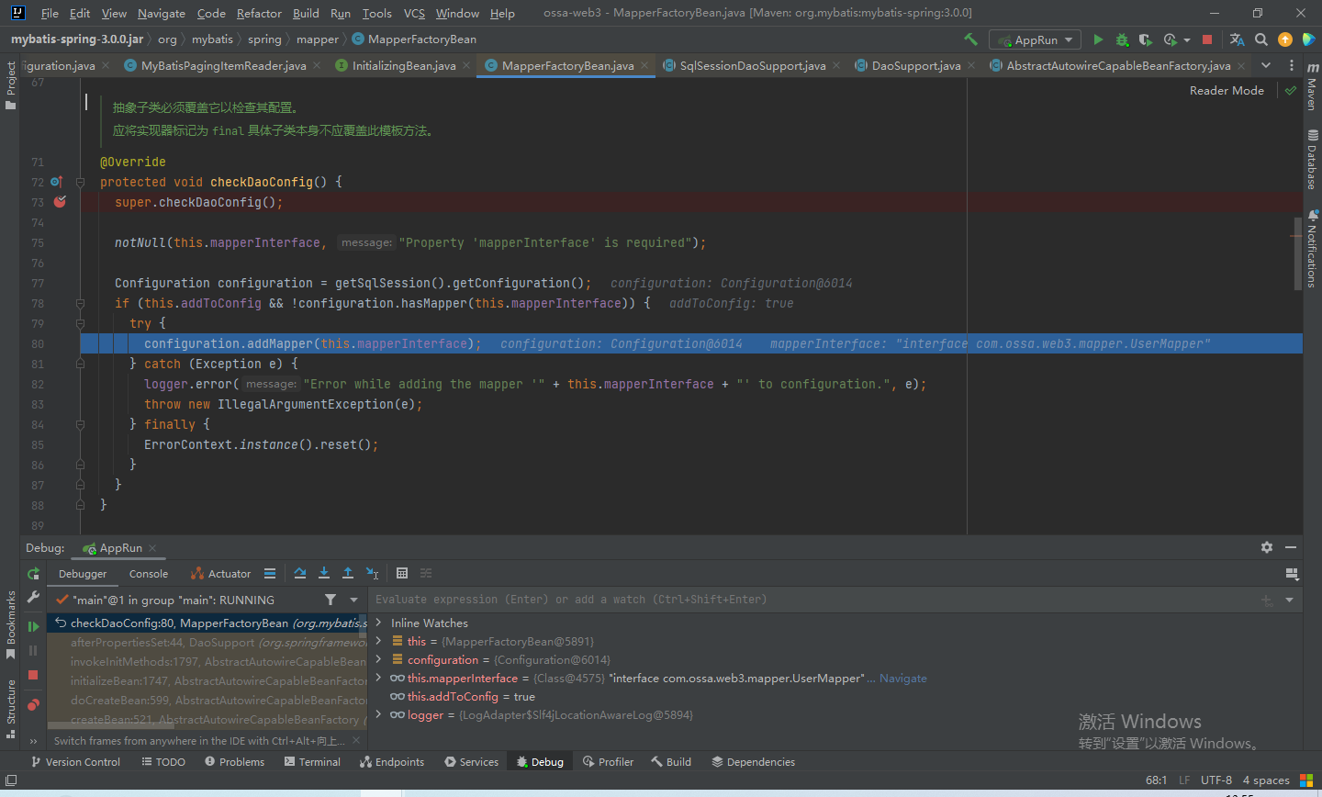Open the Actuator tab
The image size is (1322, 797).
click(x=220, y=574)
